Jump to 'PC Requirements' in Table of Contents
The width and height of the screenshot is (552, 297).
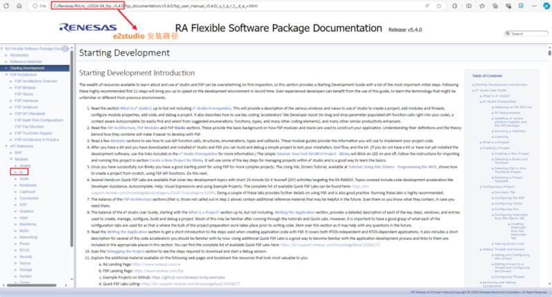click(507, 113)
